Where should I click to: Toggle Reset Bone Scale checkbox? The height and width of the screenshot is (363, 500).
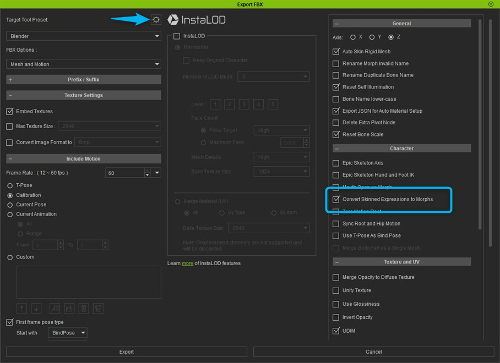pyautogui.click(x=336, y=134)
